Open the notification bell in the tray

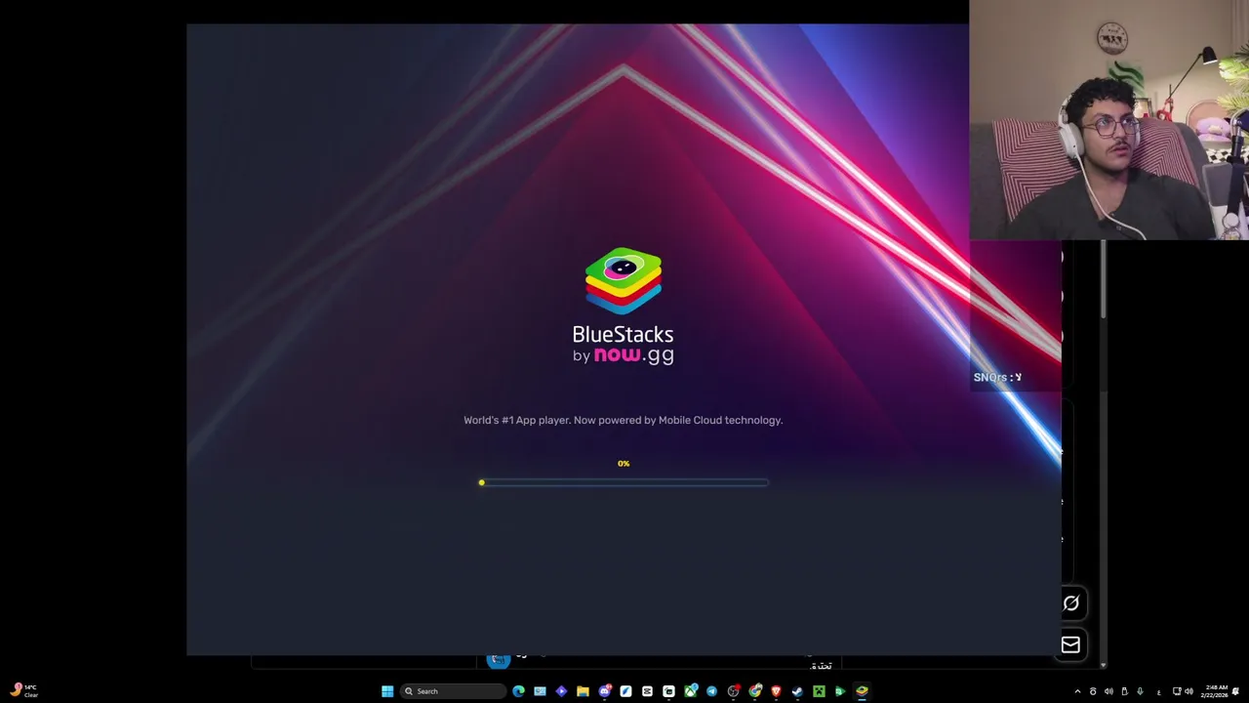(x=1235, y=691)
